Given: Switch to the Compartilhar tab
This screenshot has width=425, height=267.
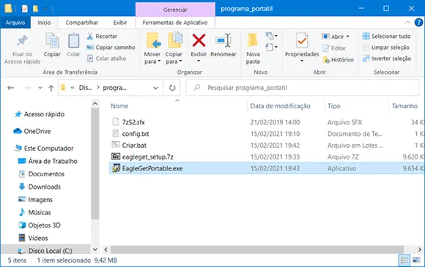Looking at the screenshot, I should [x=82, y=23].
